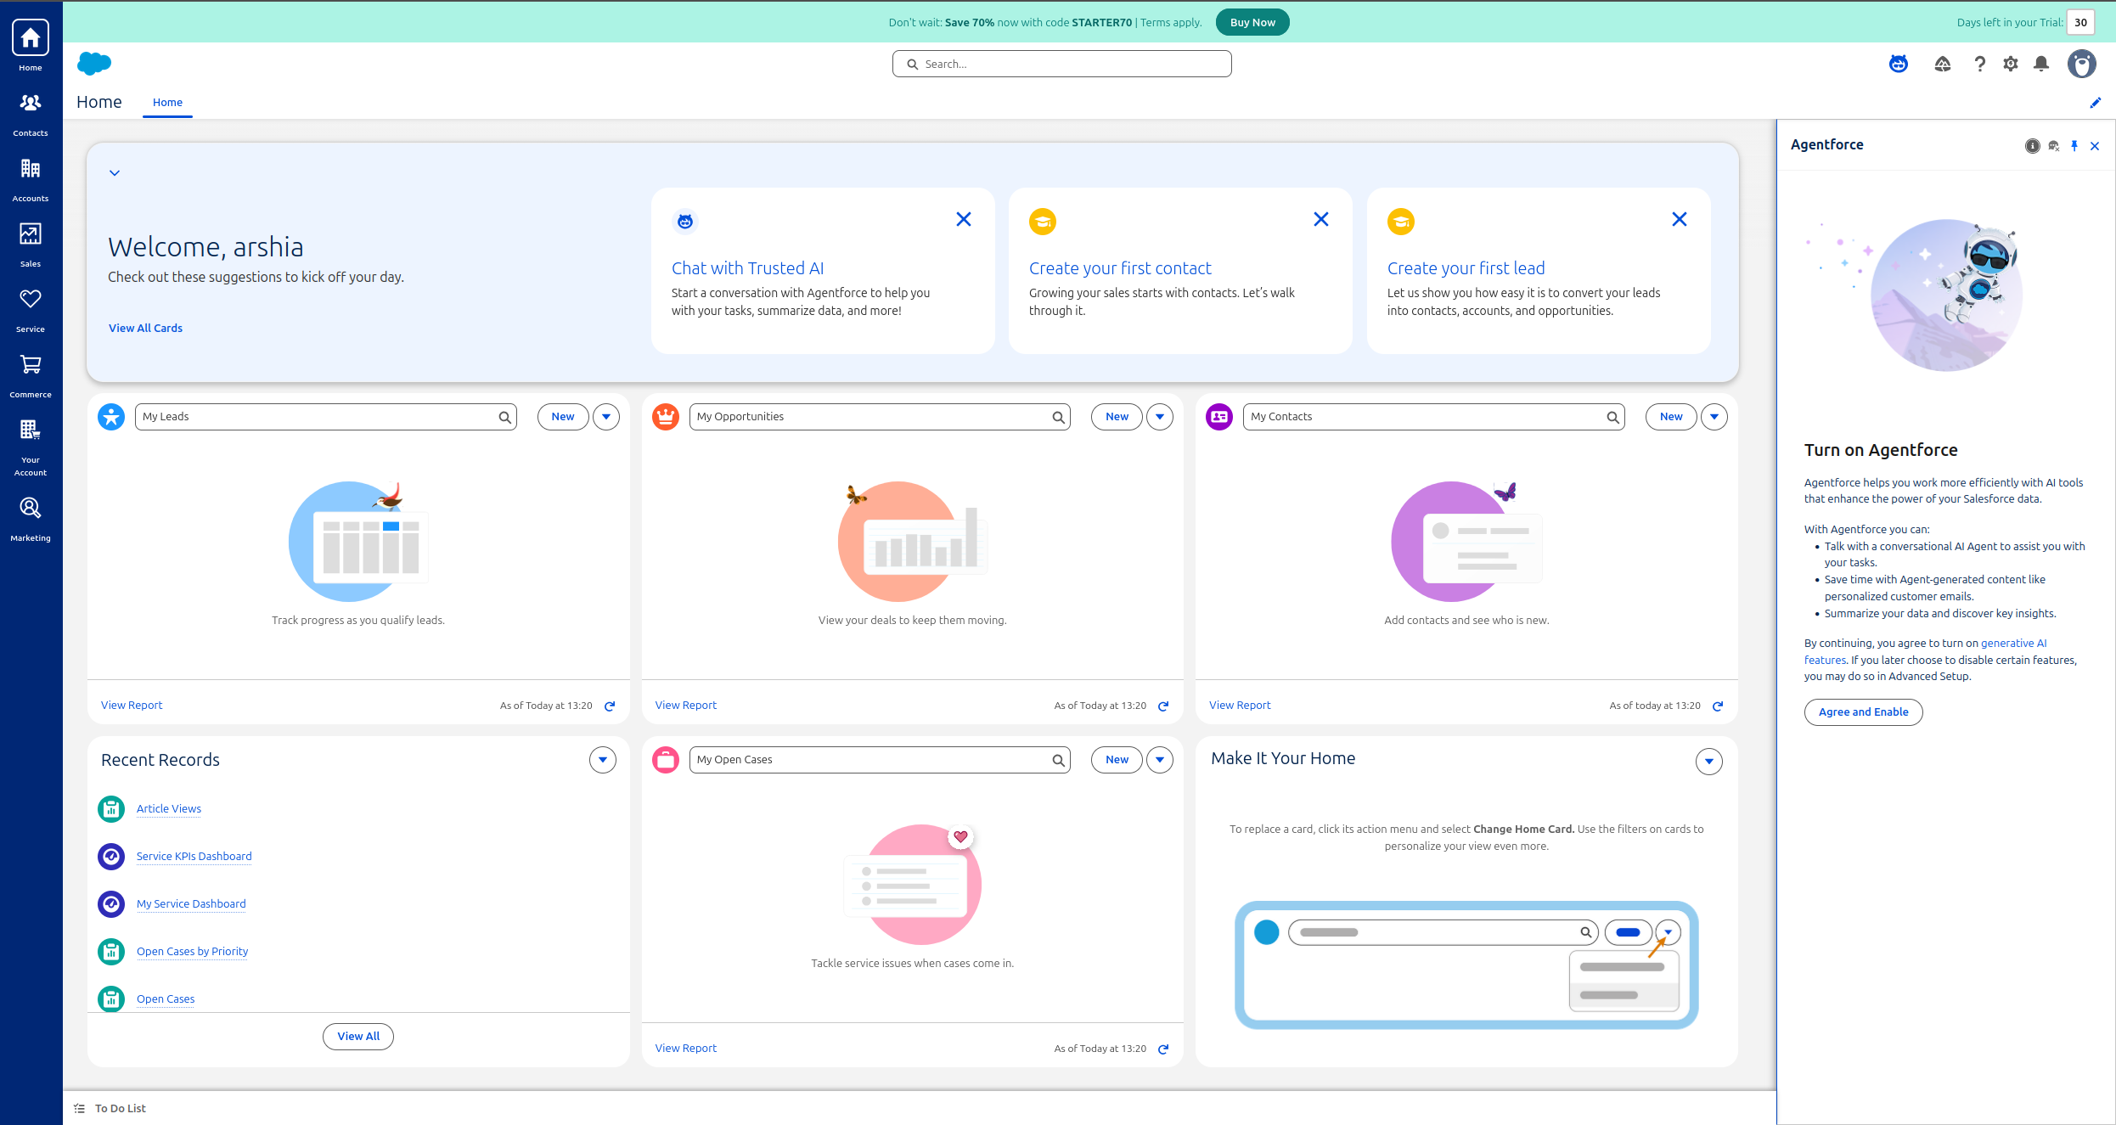This screenshot has height=1125, width=2116.
Task: Open the user profile avatar
Action: pyautogui.click(x=2082, y=64)
